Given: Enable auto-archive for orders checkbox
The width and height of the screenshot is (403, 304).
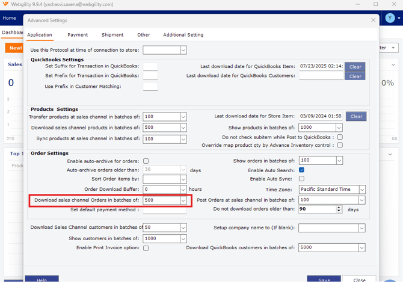Looking at the screenshot, I should point(146,161).
